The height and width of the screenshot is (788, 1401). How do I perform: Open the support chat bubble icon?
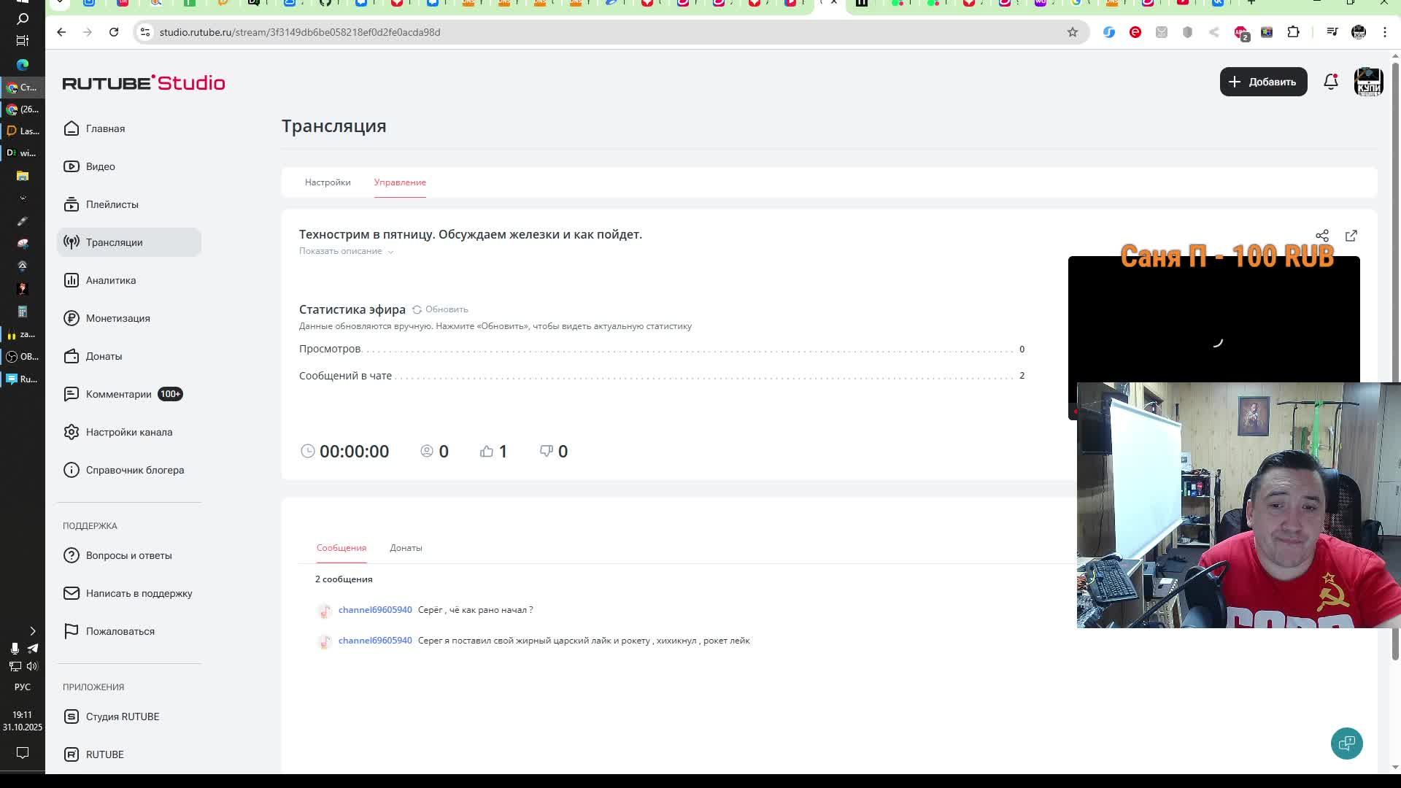1346,743
